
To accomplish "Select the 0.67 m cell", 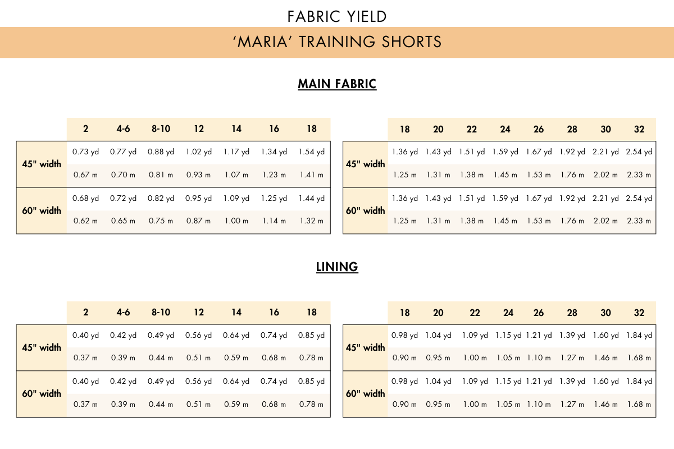I will [85, 175].
